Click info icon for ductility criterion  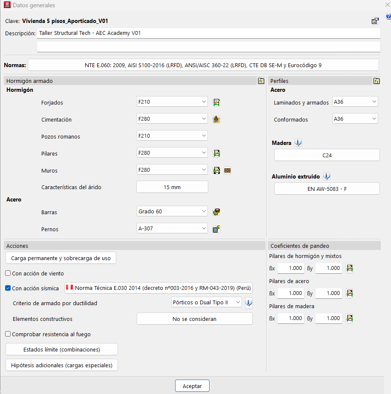[x=248, y=303]
